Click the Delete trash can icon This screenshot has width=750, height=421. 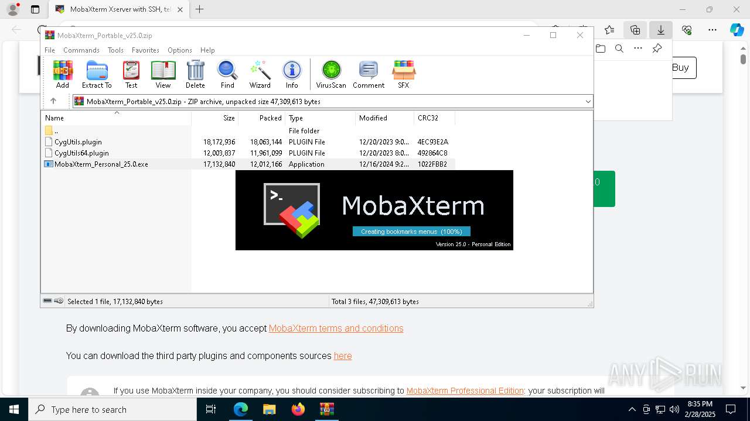click(x=195, y=74)
